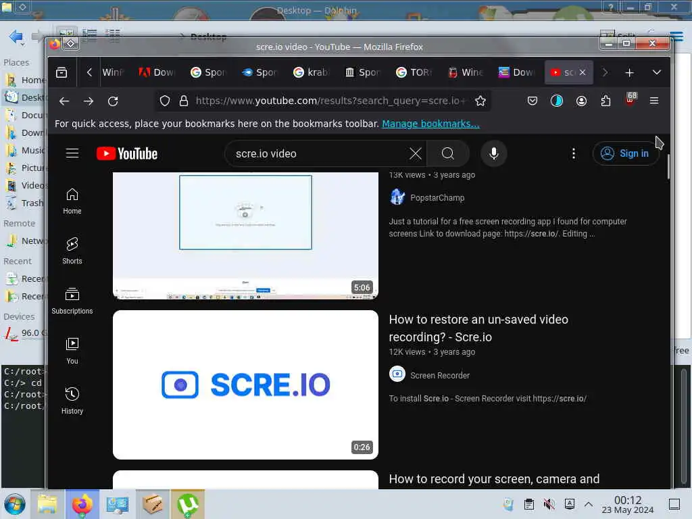Open the 5:06 screen recording thumbnail

(245, 236)
